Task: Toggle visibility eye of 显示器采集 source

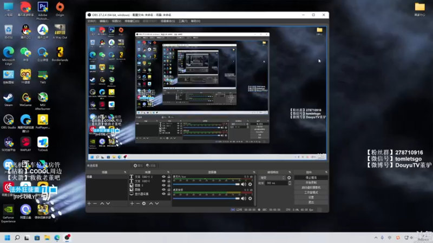Action: 163,194
